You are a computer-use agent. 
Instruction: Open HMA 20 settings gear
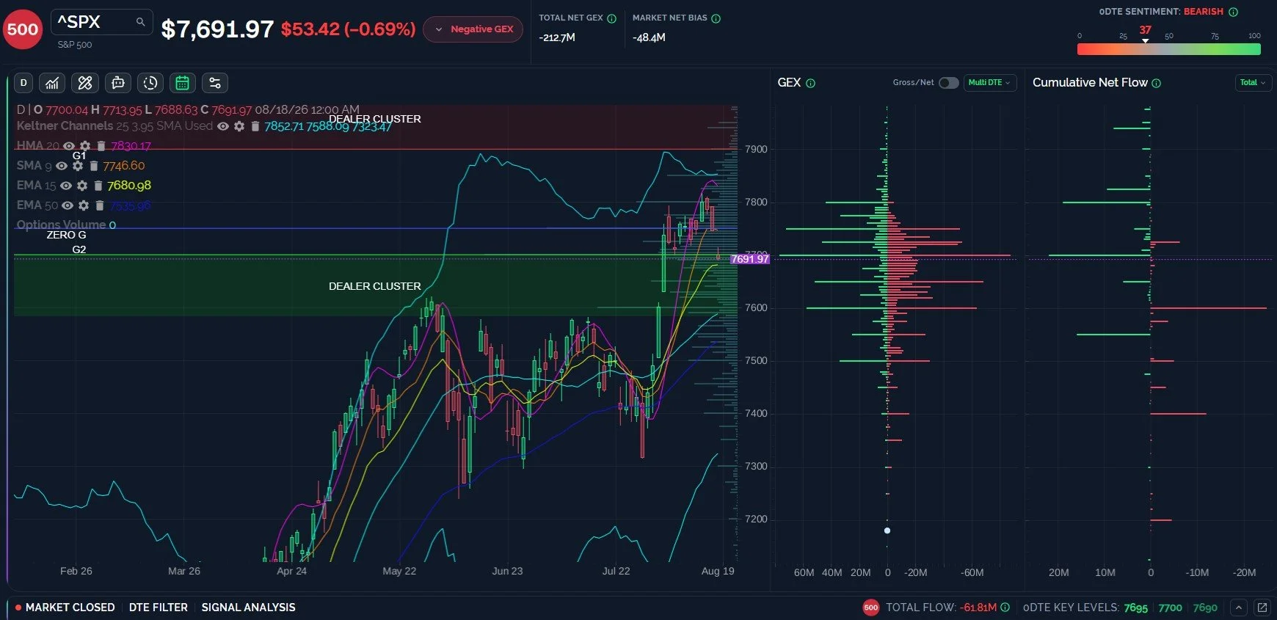85,146
